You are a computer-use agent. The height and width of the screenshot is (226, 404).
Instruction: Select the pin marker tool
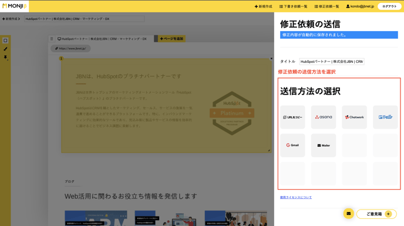click(5, 57)
